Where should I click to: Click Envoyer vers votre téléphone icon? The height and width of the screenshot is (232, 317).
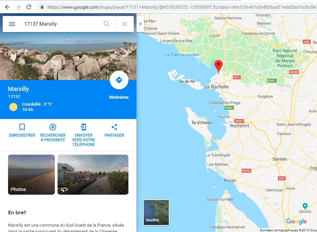point(83,127)
